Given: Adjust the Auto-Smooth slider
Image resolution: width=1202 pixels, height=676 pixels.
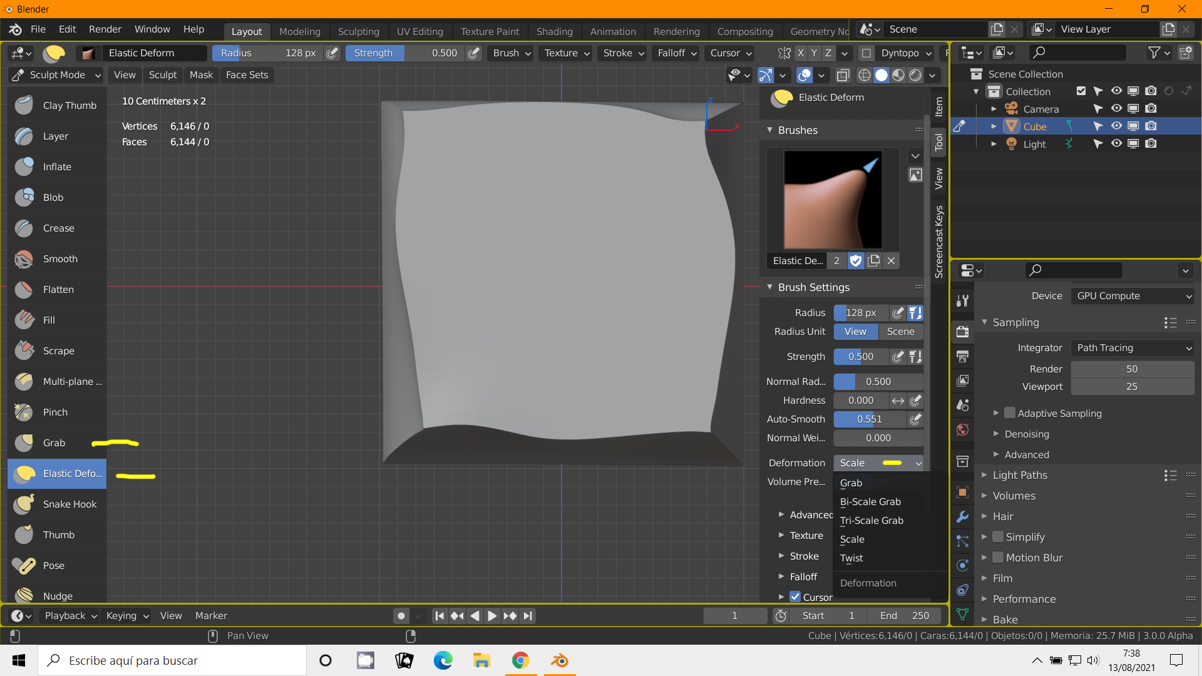Looking at the screenshot, I should 870,419.
